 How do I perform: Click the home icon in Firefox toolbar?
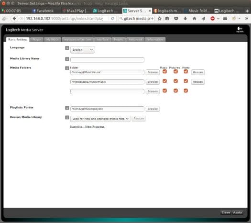click(194, 19)
